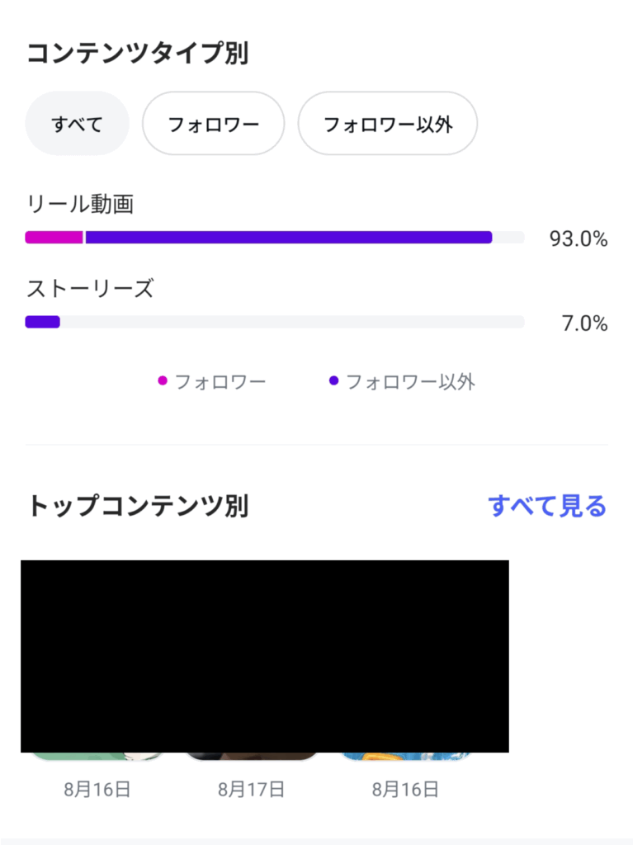Click the フォロワー legend label text
This screenshot has height=845, width=633.
click(220, 382)
